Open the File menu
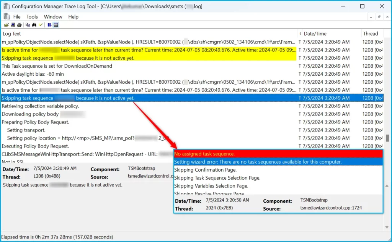Screen dimensions: 392x242 coord(17,17)
